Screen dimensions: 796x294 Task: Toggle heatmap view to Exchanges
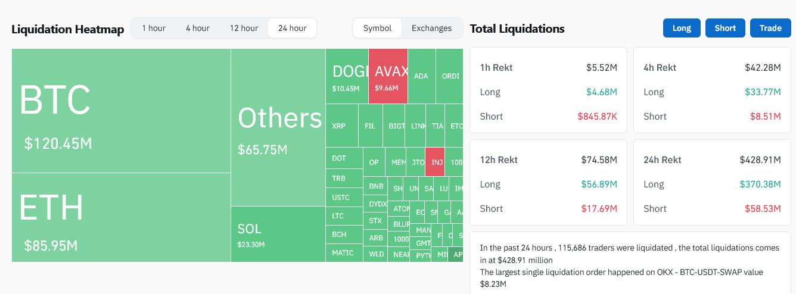(x=431, y=28)
